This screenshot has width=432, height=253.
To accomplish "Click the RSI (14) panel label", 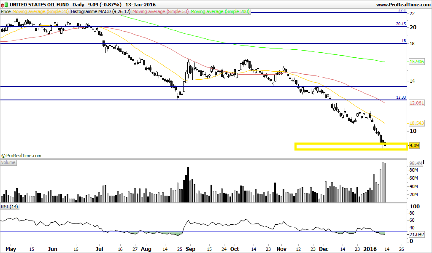I will coord(10,207).
